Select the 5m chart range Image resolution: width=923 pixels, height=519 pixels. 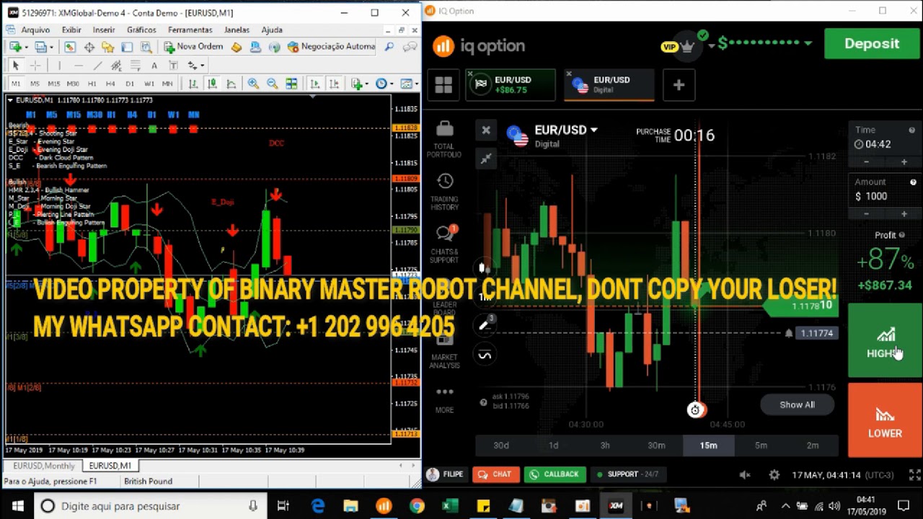pos(761,445)
